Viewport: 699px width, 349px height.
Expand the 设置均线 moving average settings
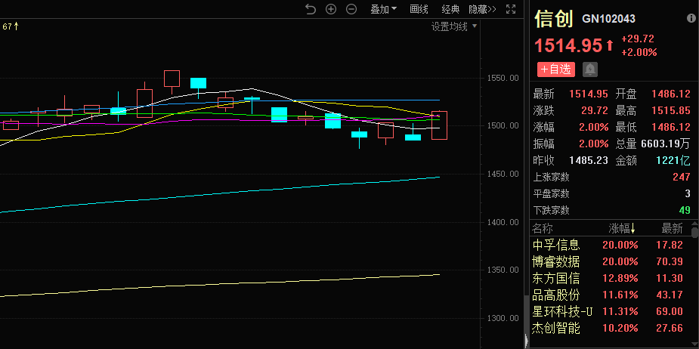click(x=454, y=26)
